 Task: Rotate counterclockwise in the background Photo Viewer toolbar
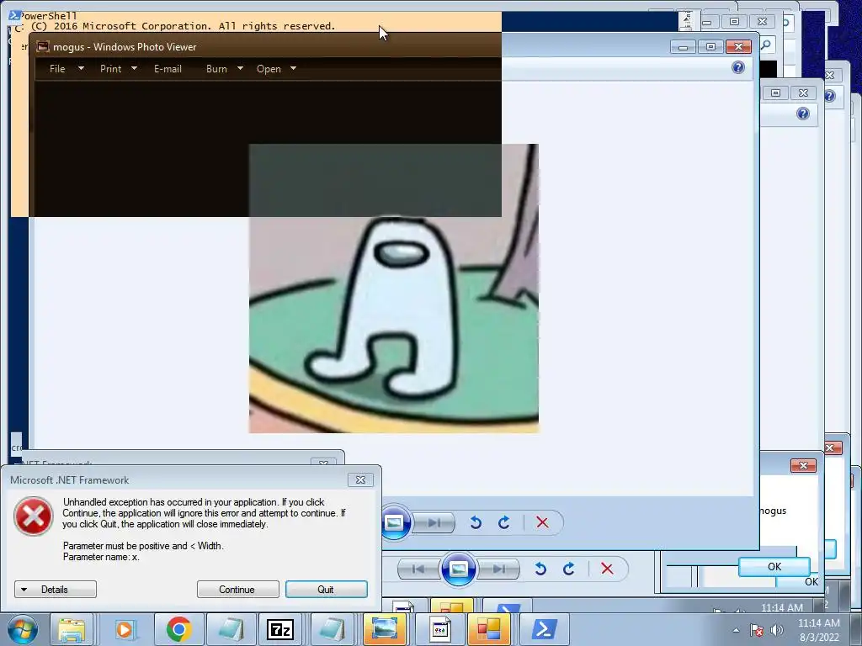pos(540,569)
